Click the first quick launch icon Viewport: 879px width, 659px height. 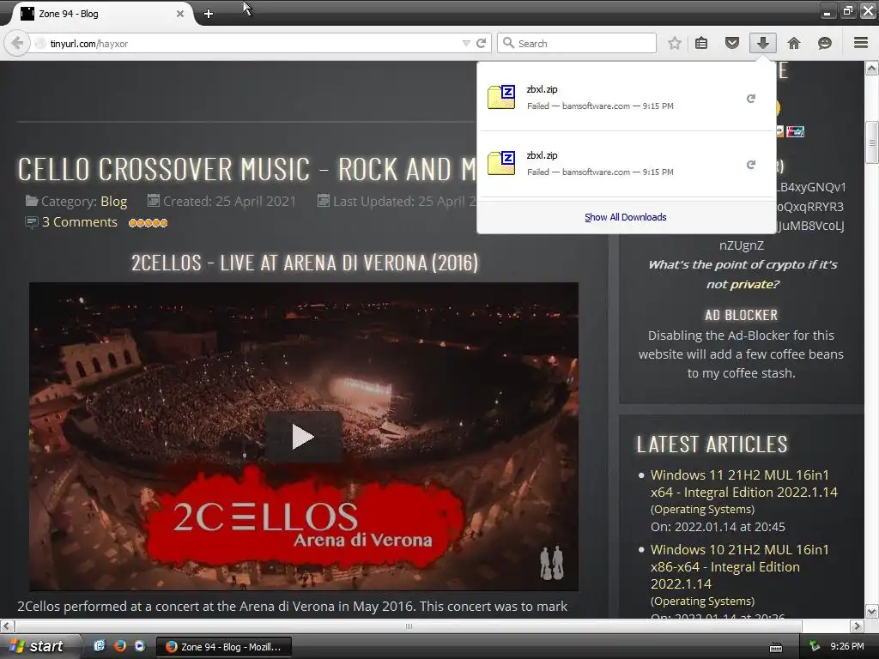pos(100,646)
